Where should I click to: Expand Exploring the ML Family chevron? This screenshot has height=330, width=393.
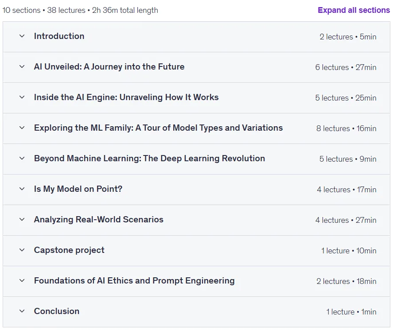coord(22,128)
